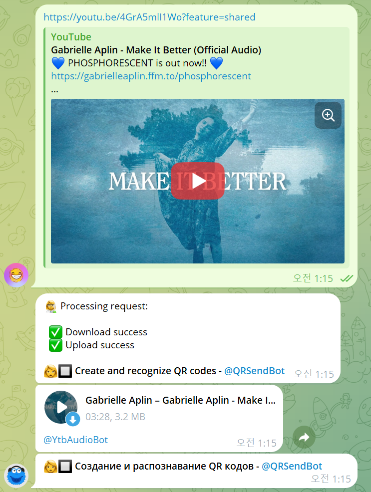Open the blue monster bot avatar

pos(16,475)
